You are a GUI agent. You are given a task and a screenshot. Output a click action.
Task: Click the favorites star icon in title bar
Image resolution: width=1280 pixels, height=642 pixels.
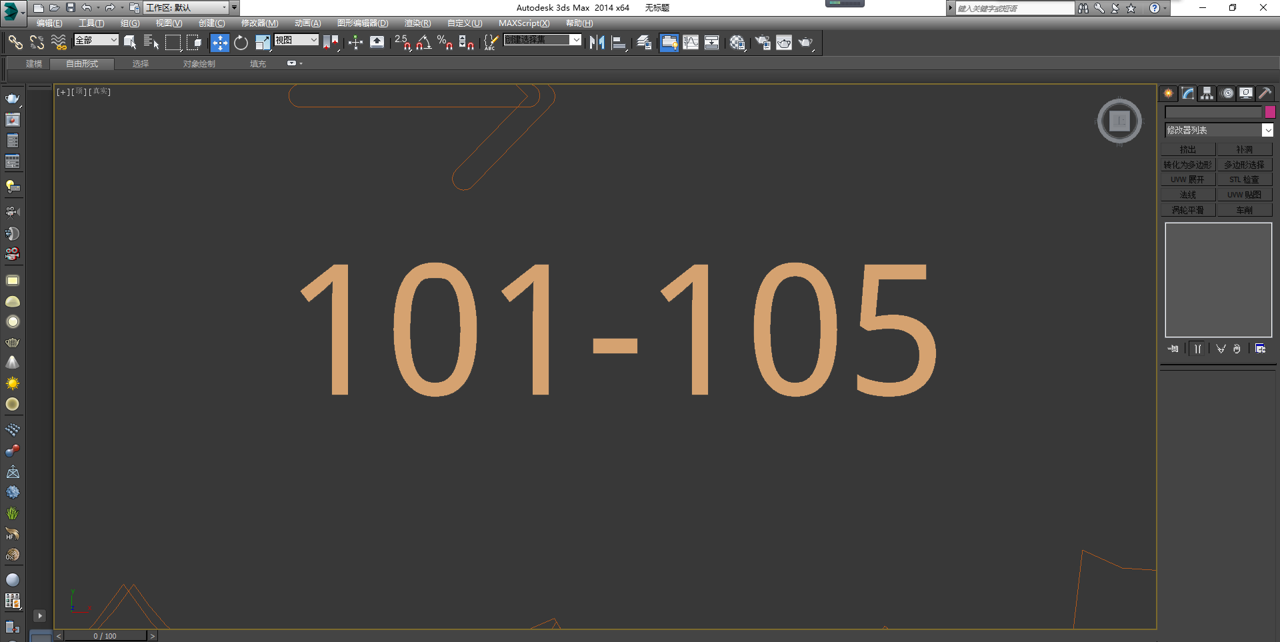click(x=1131, y=8)
